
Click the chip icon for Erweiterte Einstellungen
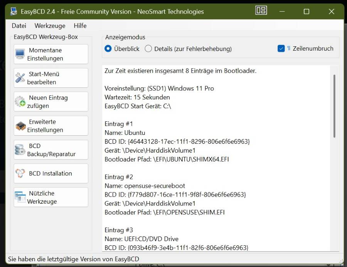click(x=20, y=126)
